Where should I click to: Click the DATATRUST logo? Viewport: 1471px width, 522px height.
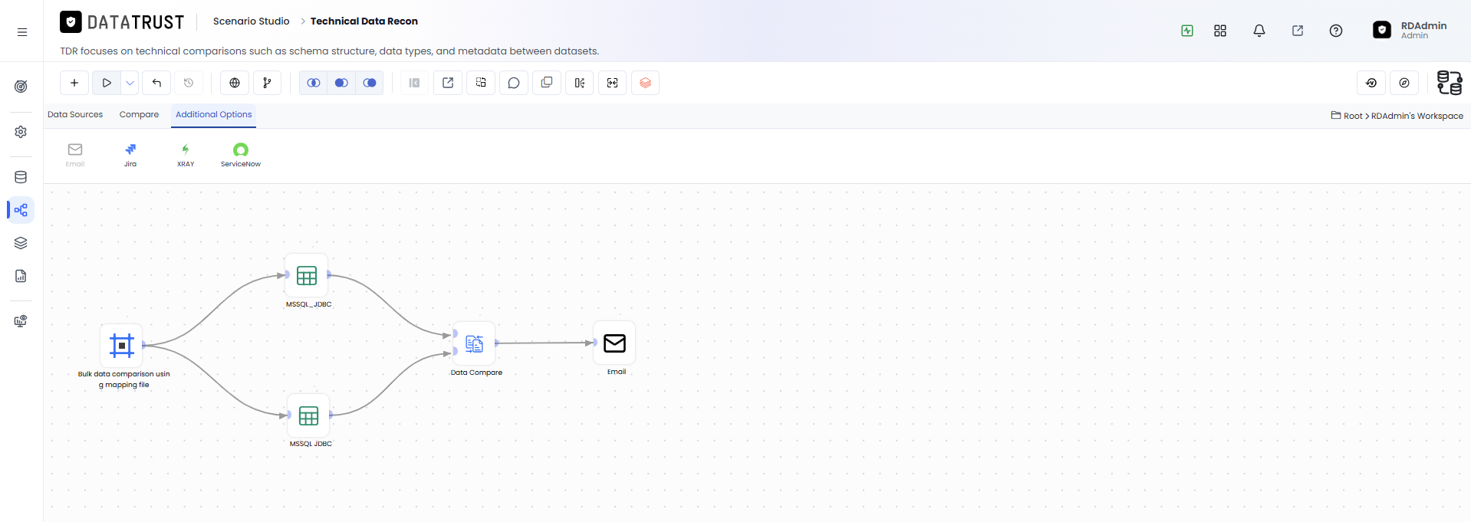click(123, 22)
